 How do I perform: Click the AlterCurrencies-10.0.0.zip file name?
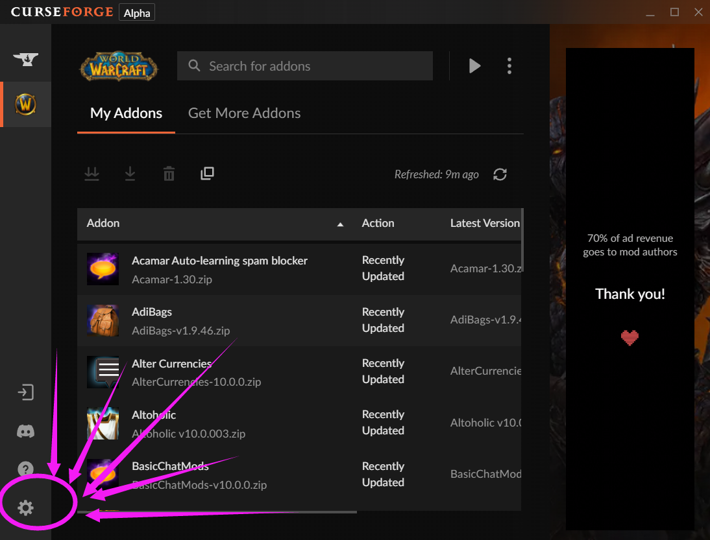tap(196, 382)
